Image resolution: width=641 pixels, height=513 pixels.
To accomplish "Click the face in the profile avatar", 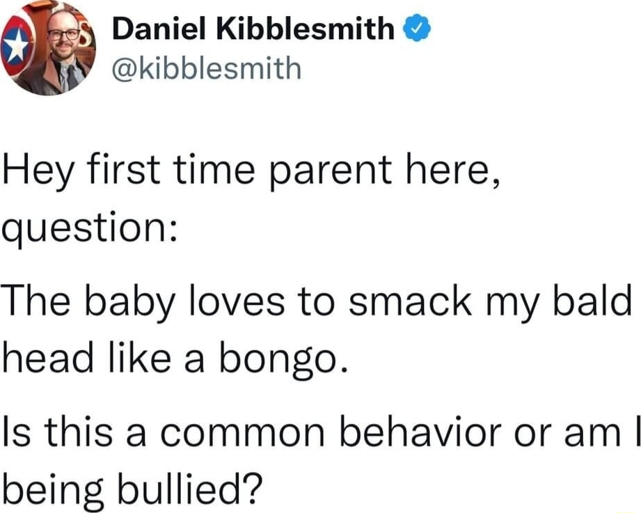I will click(x=64, y=33).
